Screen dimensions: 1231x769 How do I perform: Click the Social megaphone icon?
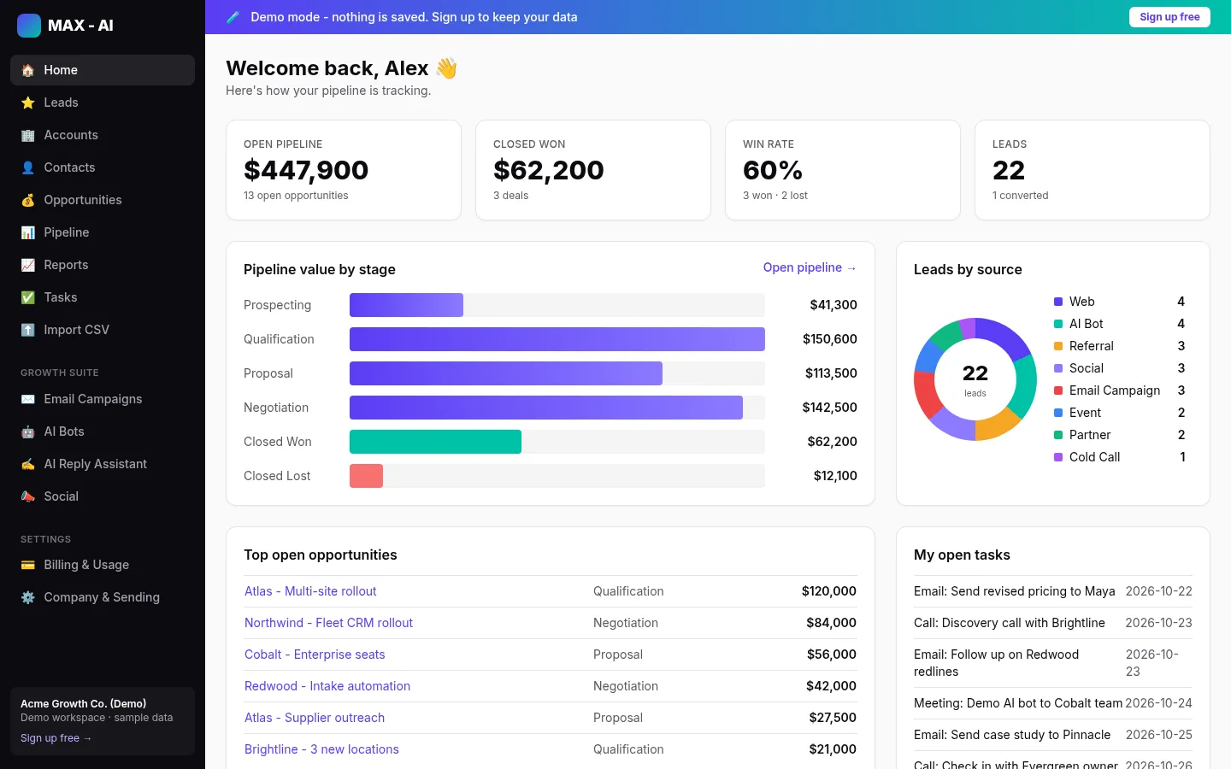click(x=28, y=496)
